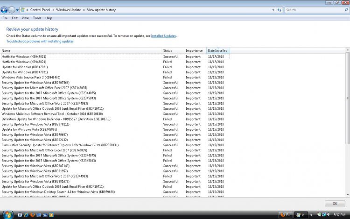Click Failed status of Service Pack 2 row
Screen dimensions: 350x219
pyautogui.click(x=168, y=78)
